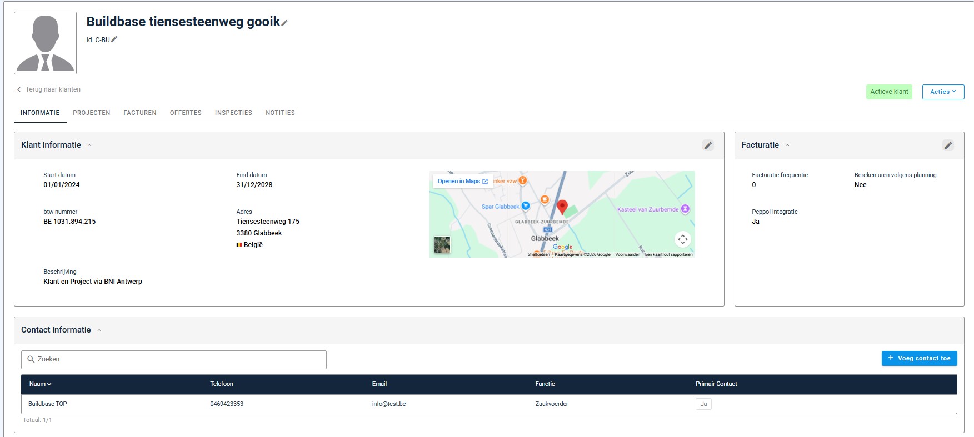974x437 pixels.
Task: Toggle satellite view thumbnail on map
Action: (442, 244)
